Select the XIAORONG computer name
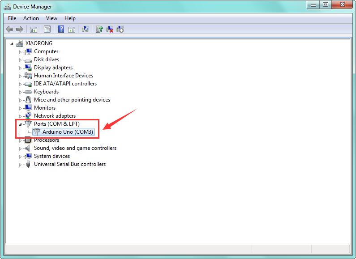Viewport: 356px width, 259px height. [39, 43]
